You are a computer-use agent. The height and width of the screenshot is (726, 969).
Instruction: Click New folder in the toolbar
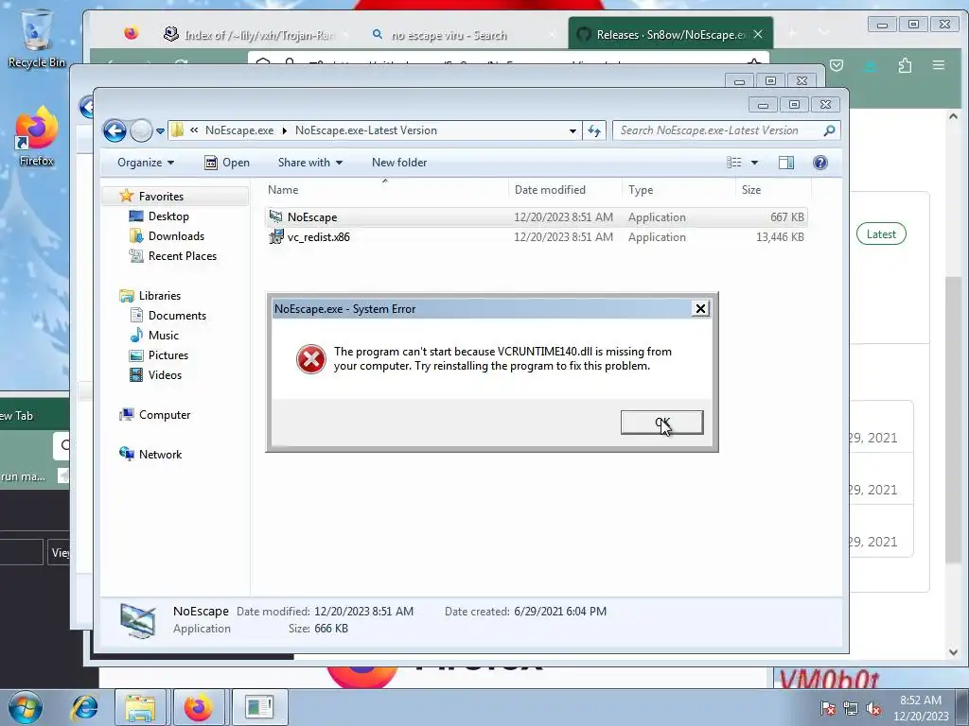pyautogui.click(x=399, y=163)
